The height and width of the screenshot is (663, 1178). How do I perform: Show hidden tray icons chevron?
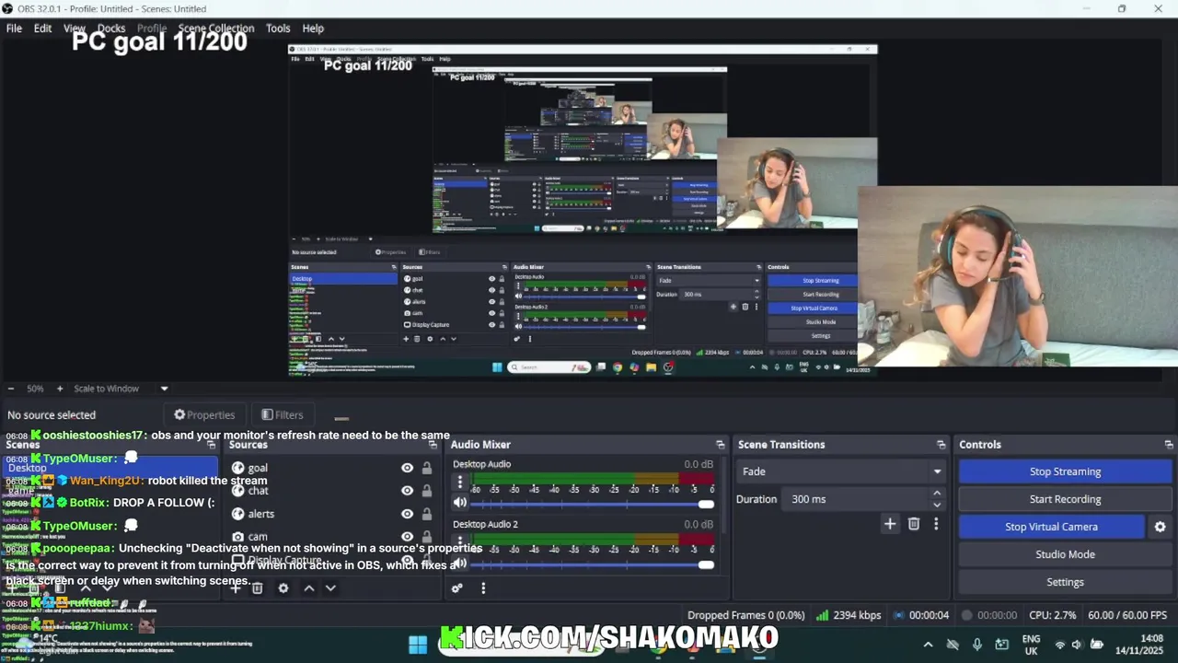[x=928, y=645]
